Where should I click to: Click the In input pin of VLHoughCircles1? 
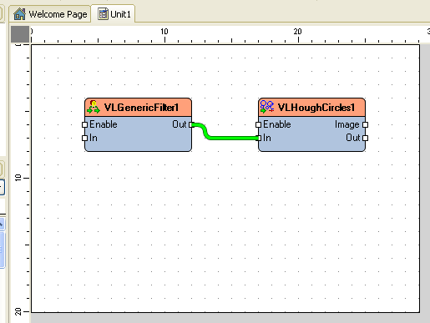click(x=258, y=138)
